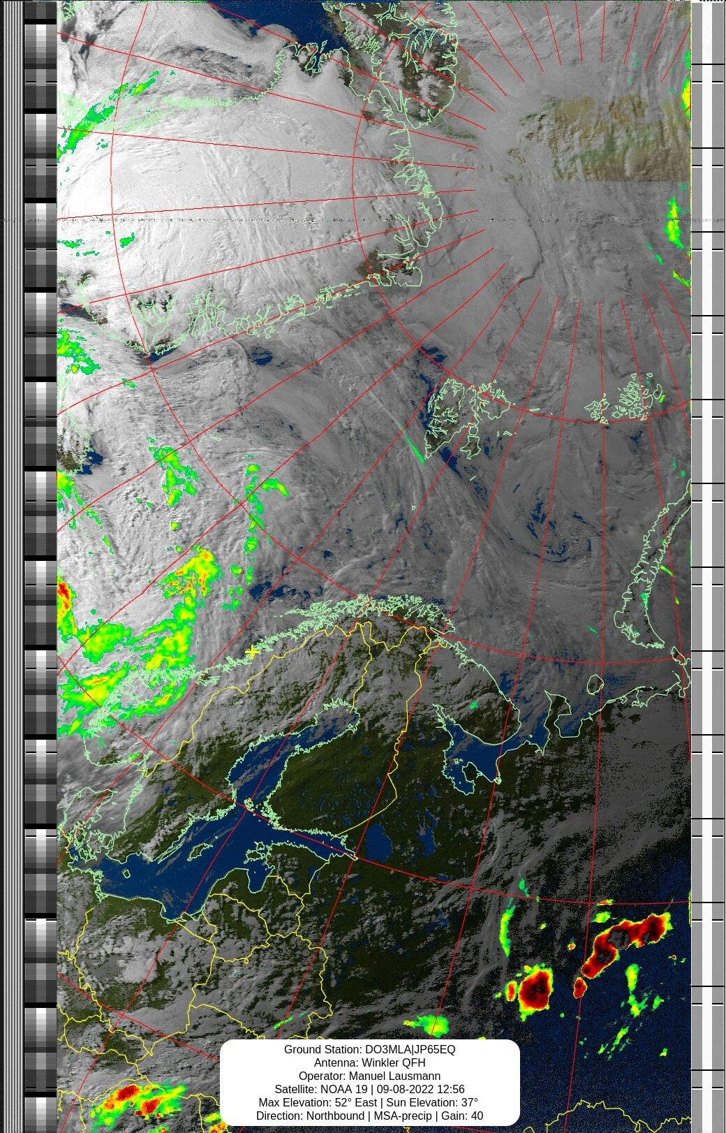Screen dimensions: 726x1133
Task: Click the 'Ground Station: DO3MLA|JP65EQ' text line
Action: pyautogui.click(x=369, y=1049)
